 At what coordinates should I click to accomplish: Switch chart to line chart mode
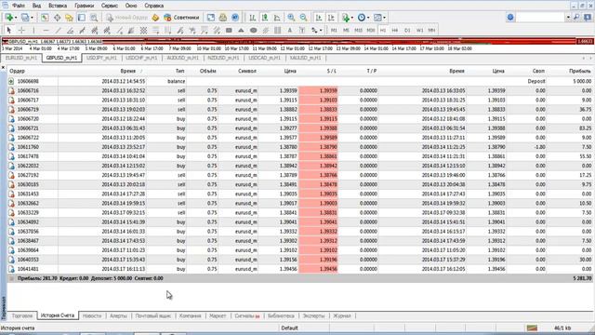[277, 18]
